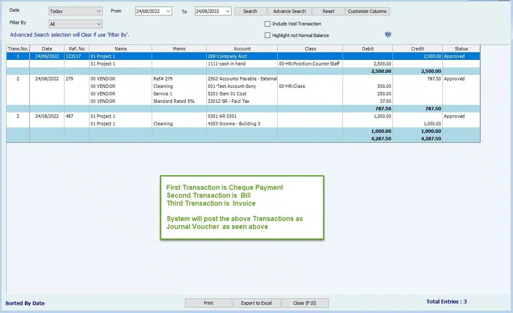Click Export to Excel button

(256, 303)
